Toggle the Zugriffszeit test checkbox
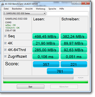Image resolution: width=95 pixels, height=97 pixels. [x=5, y=56]
